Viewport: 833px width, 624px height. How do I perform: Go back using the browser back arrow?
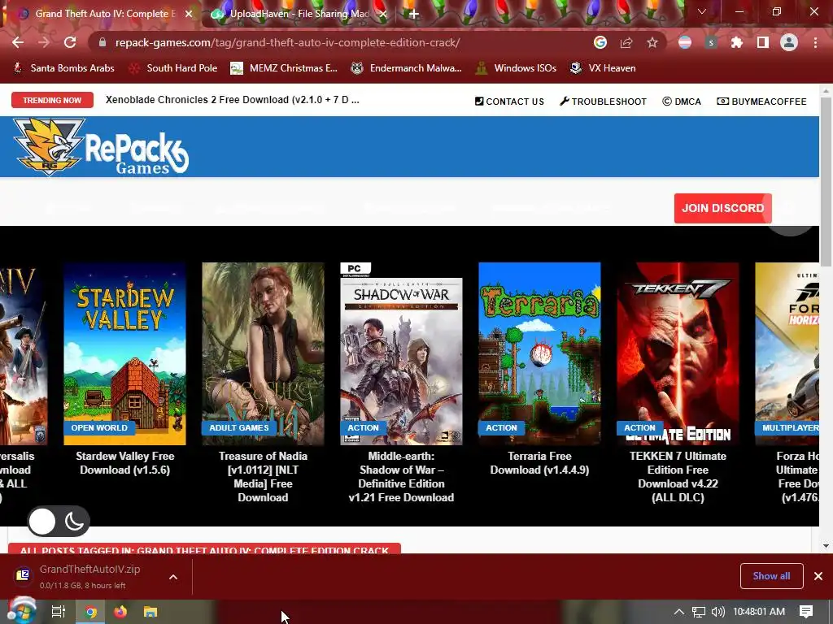coord(18,42)
